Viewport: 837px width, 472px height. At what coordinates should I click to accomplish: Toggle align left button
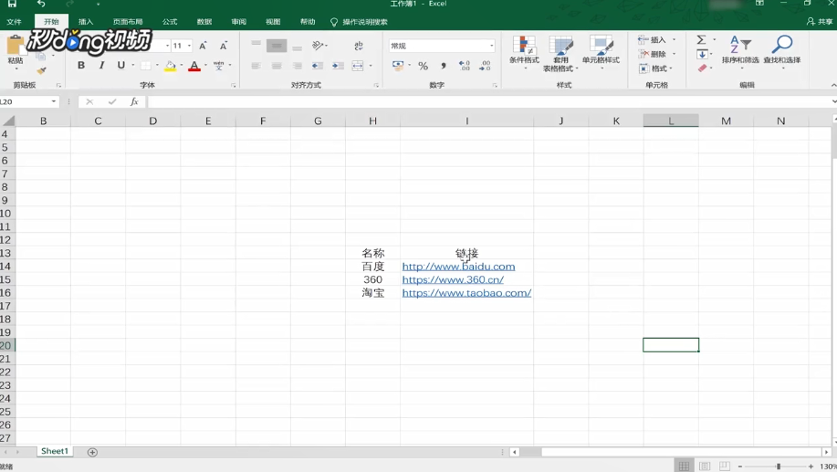pyautogui.click(x=256, y=66)
